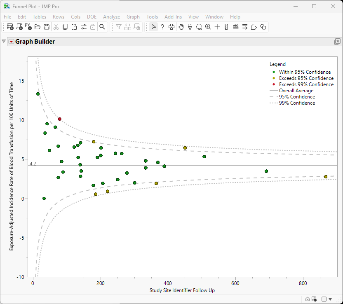Click the rightmost yellow data point near 870

[326, 177]
